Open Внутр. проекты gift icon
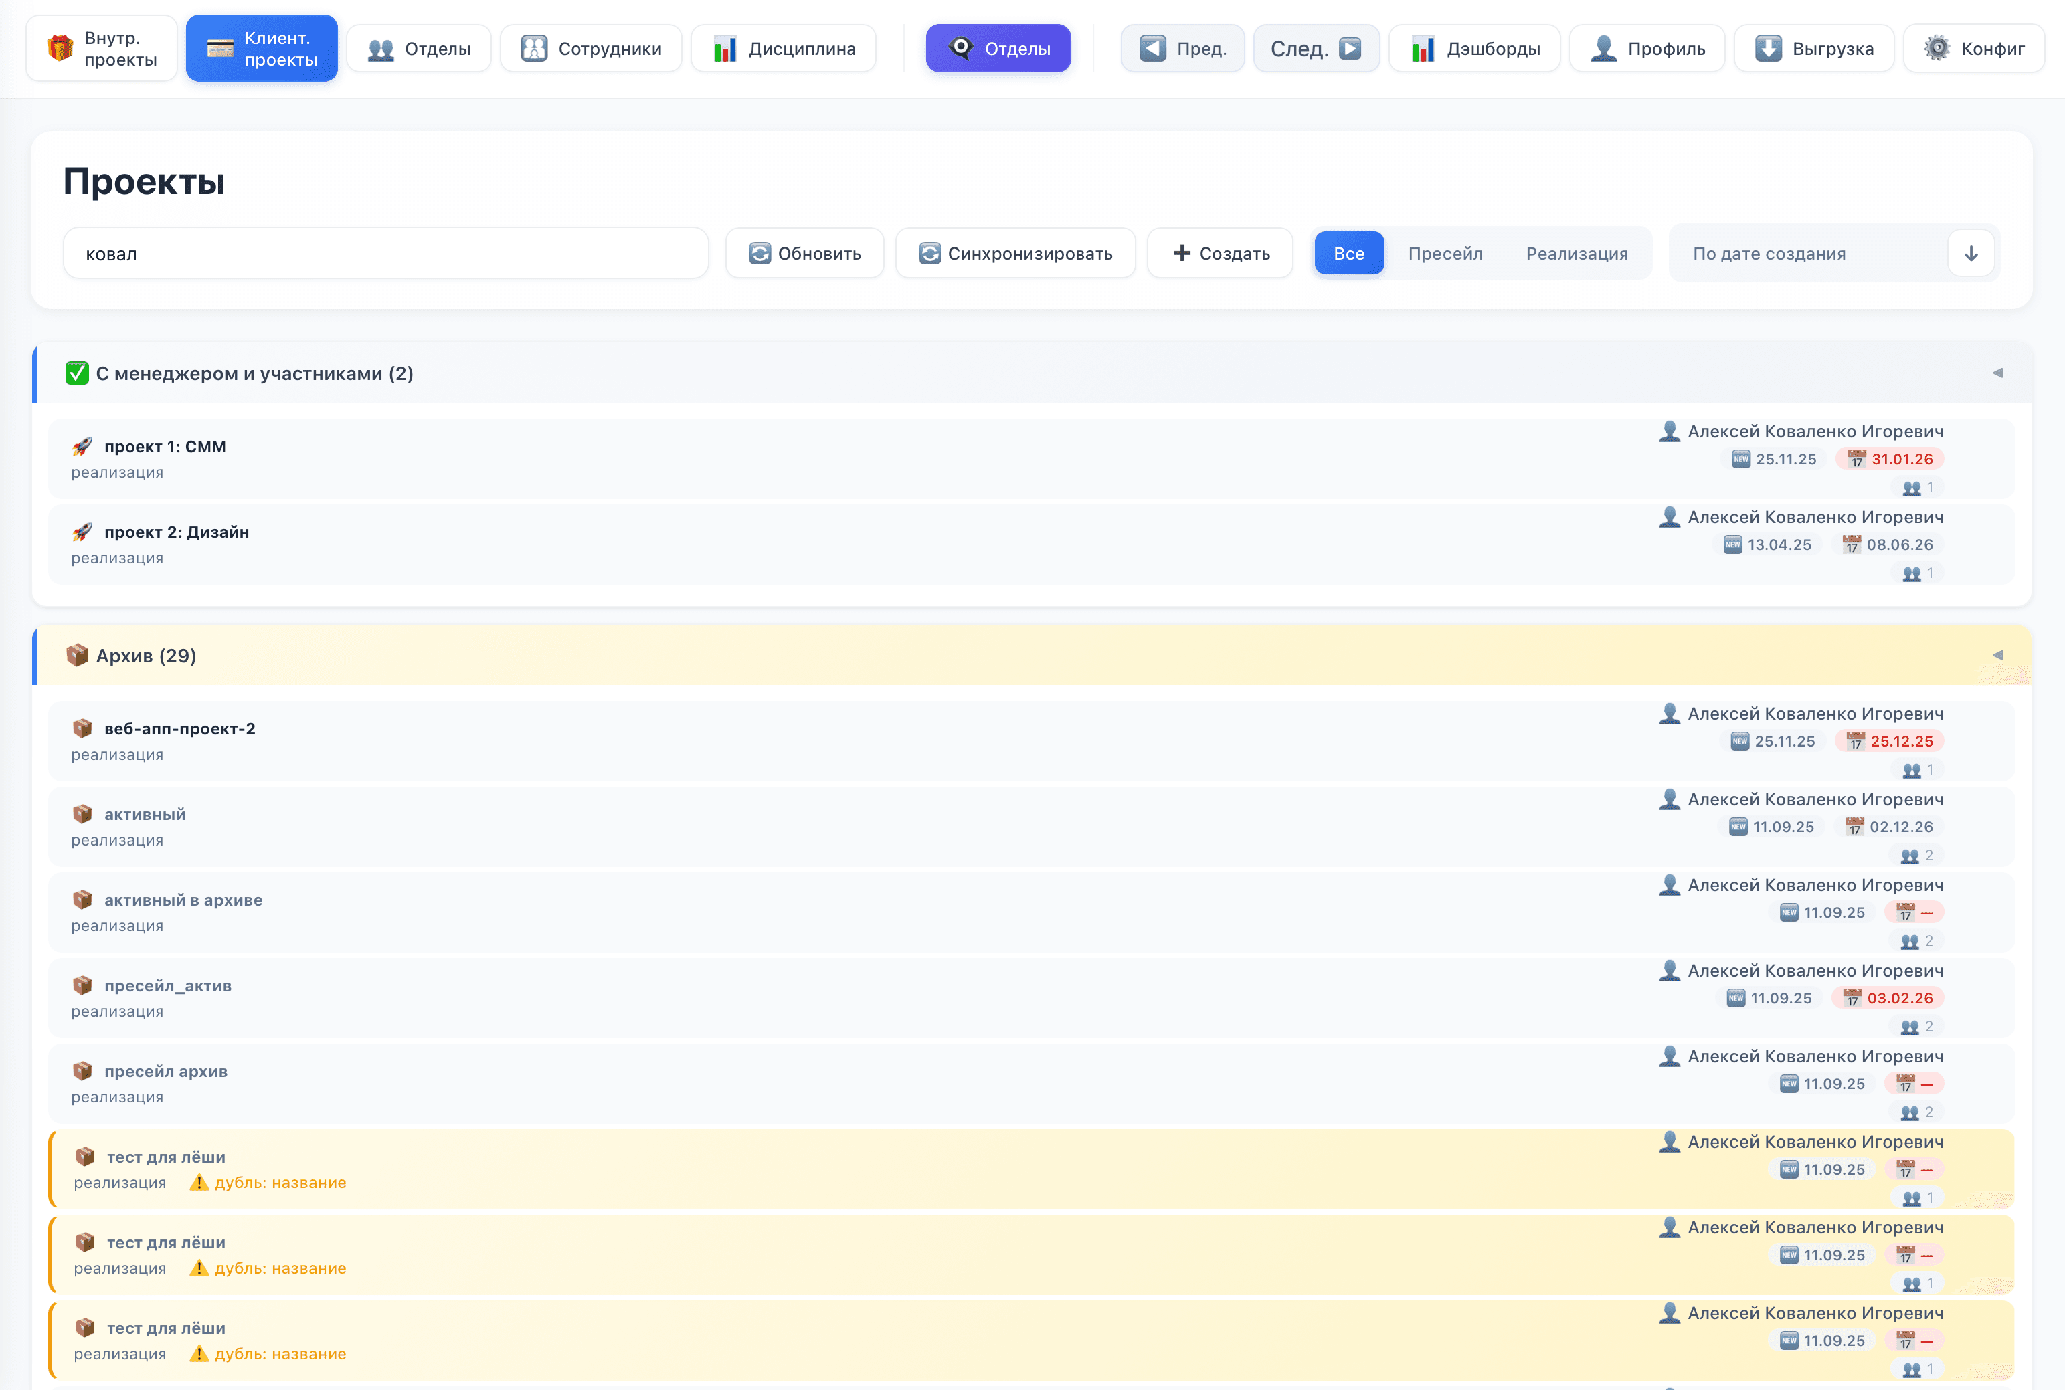Screen dimensions: 2065x1390 [x=60, y=48]
